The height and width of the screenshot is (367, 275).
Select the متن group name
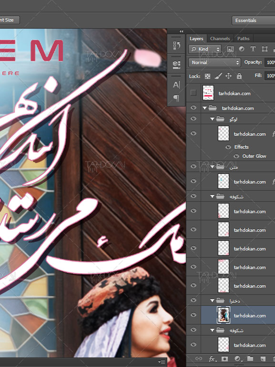[x=234, y=167]
